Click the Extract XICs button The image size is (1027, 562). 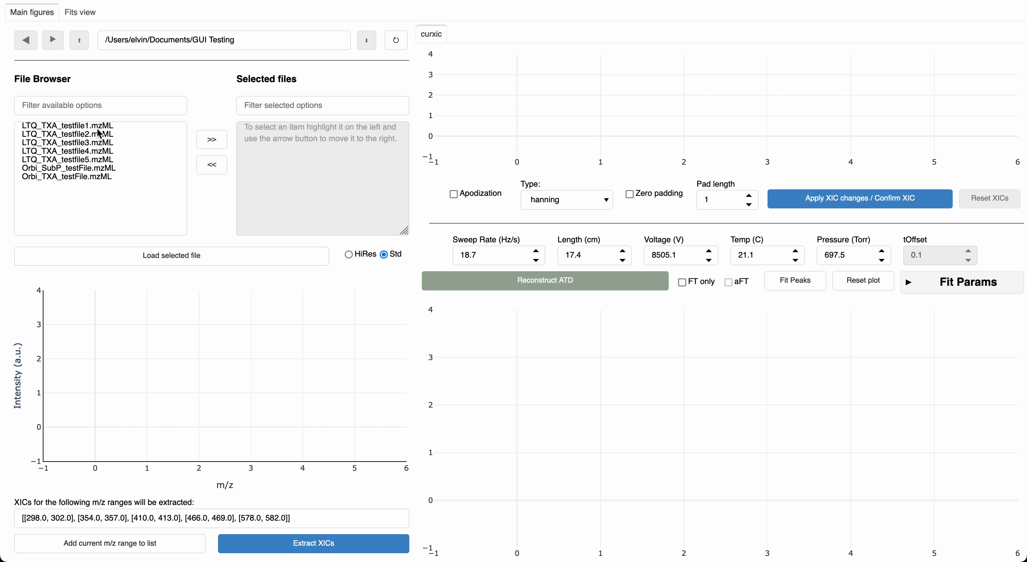(x=313, y=543)
